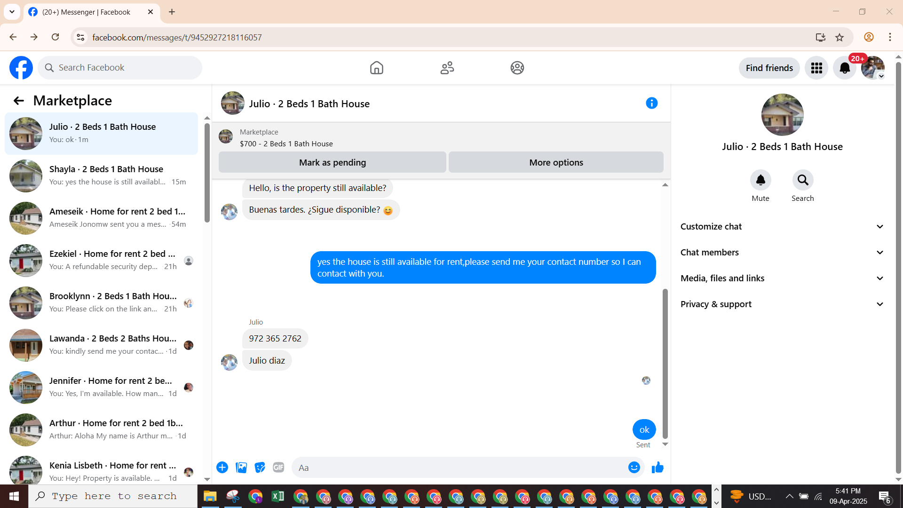The width and height of the screenshot is (903, 508).
Task: Open the Groups icon in top navigation
Action: [x=517, y=68]
